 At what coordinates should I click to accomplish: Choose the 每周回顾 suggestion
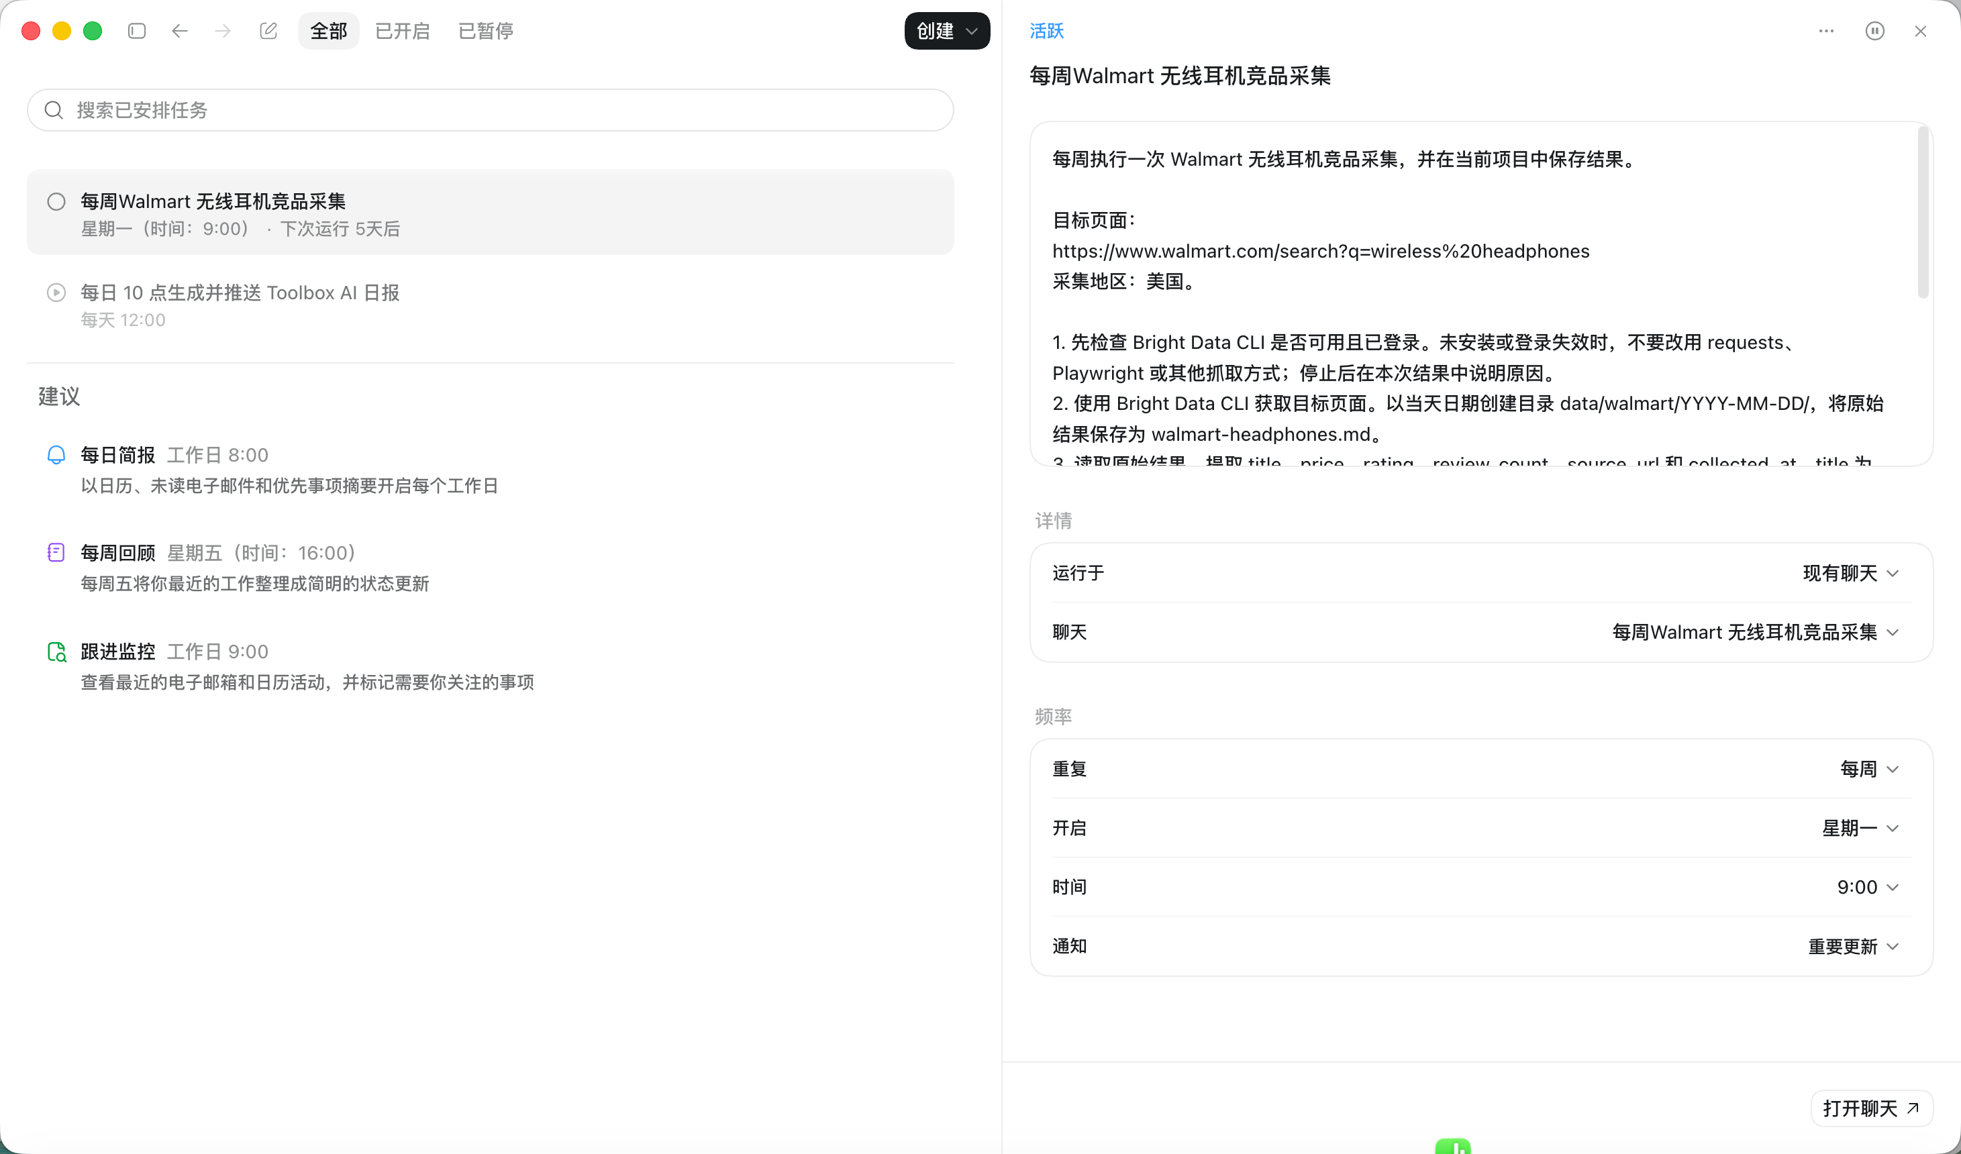click(x=490, y=568)
